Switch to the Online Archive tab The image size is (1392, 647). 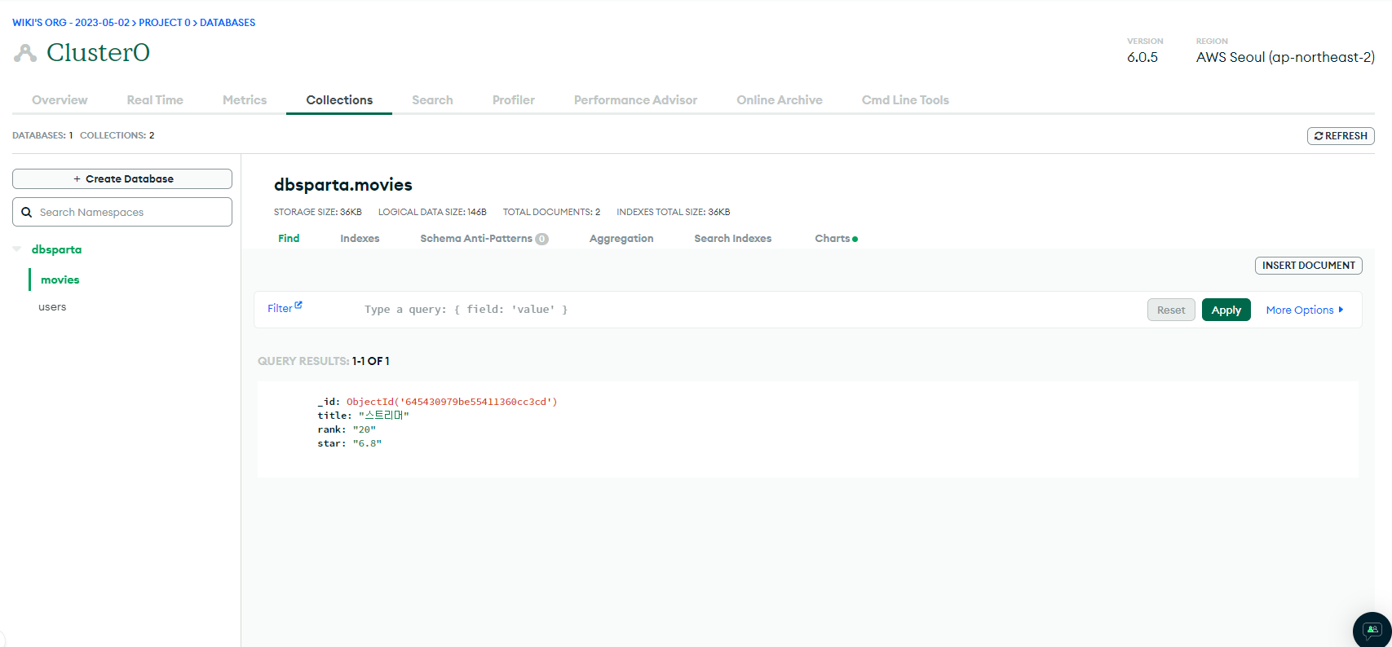pos(780,99)
